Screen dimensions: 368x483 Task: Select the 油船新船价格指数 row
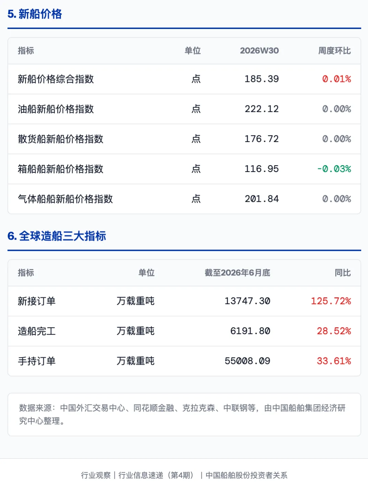pyautogui.click(x=184, y=109)
